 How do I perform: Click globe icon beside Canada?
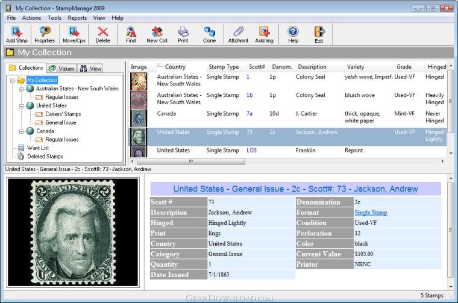pos(30,131)
